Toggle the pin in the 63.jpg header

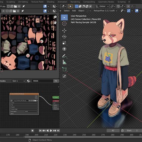point(23,6)
